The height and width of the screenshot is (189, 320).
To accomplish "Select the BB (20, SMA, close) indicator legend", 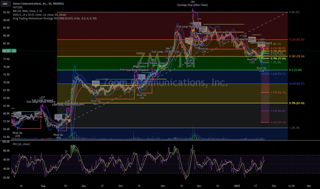I will tap(27, 11).
